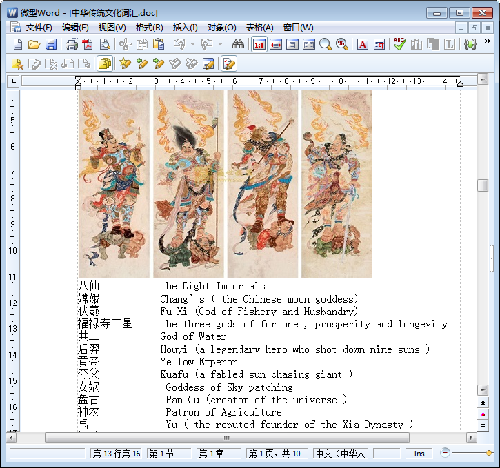The image size is (500, 468).
Task: Run the ABC spelling check
Action: (399, 44)
